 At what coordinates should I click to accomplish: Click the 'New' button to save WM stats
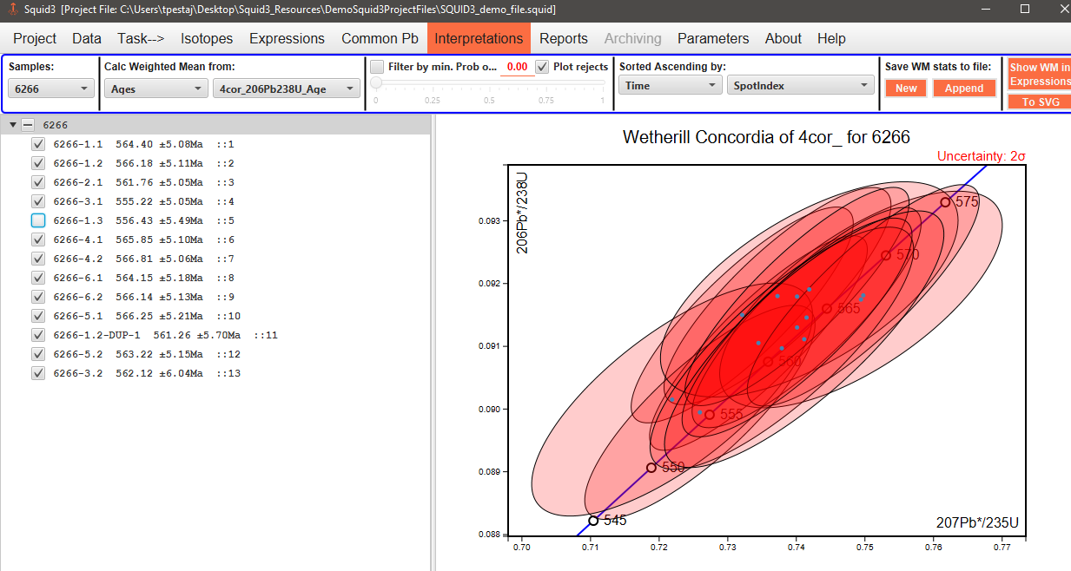(x=906, y=88)
